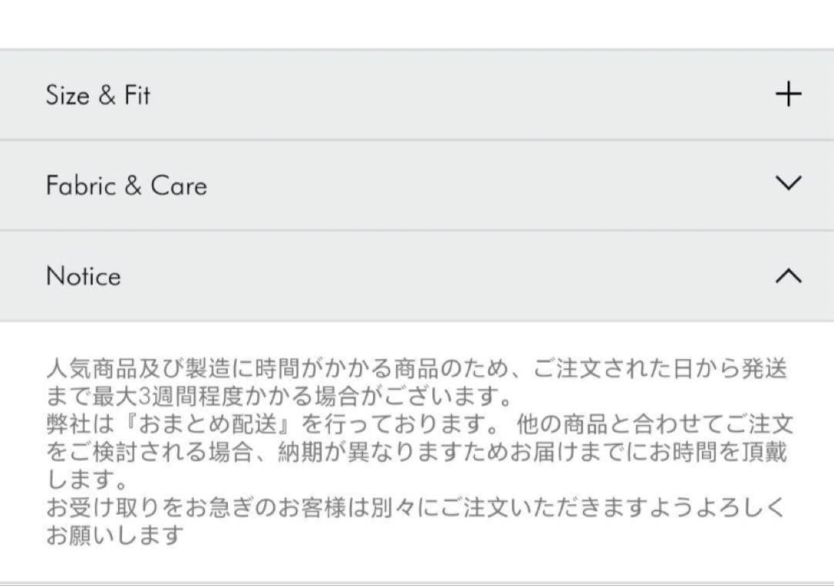Click the final line お願いします
The height and width of the screenshot is (586, 834).
coord(114,535)
